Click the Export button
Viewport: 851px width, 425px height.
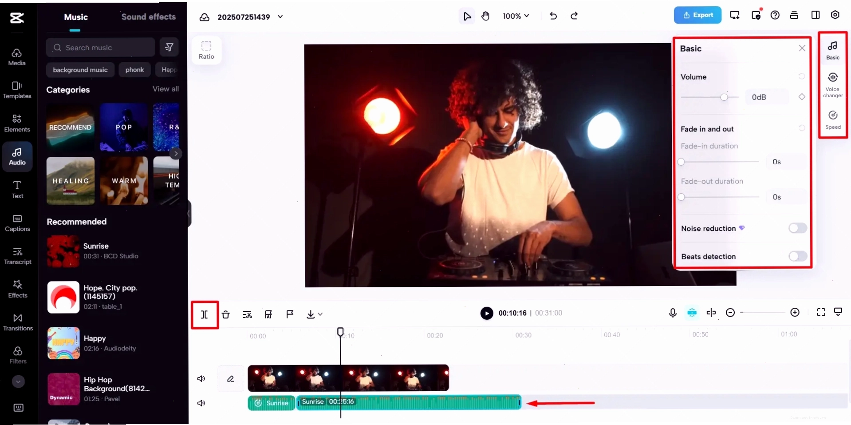(697, 15)
